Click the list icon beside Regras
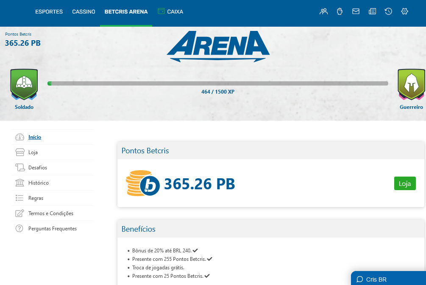 (x=19, y=198)
